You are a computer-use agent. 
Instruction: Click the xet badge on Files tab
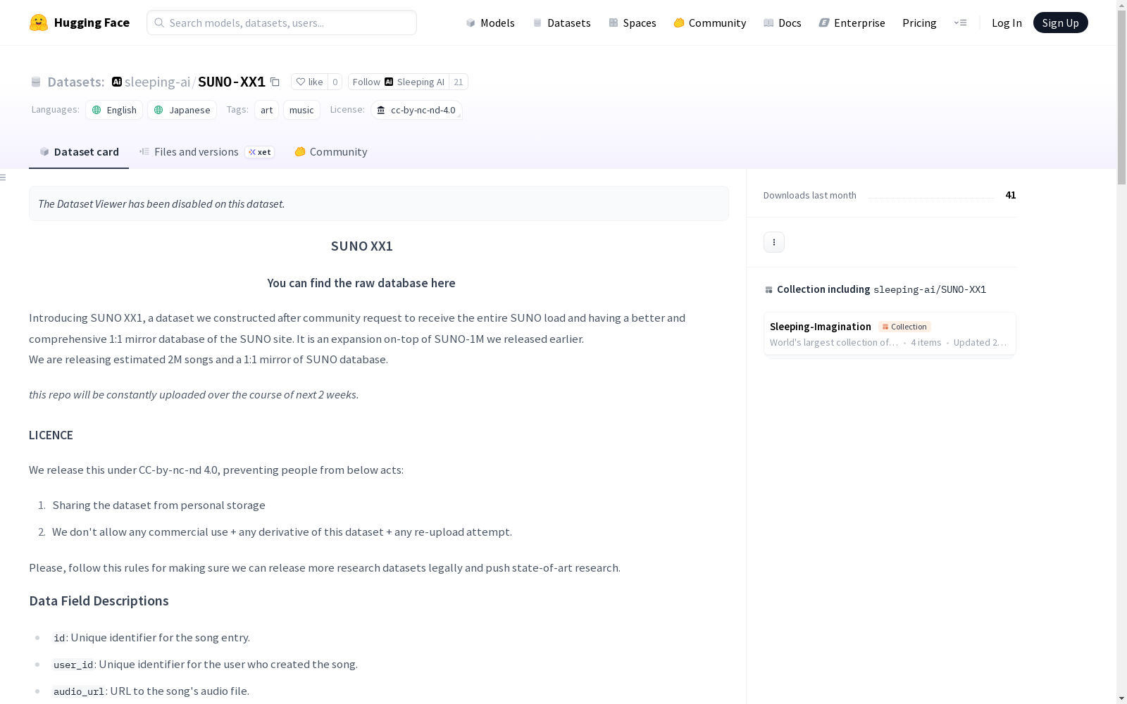click(x=260, y=152)
